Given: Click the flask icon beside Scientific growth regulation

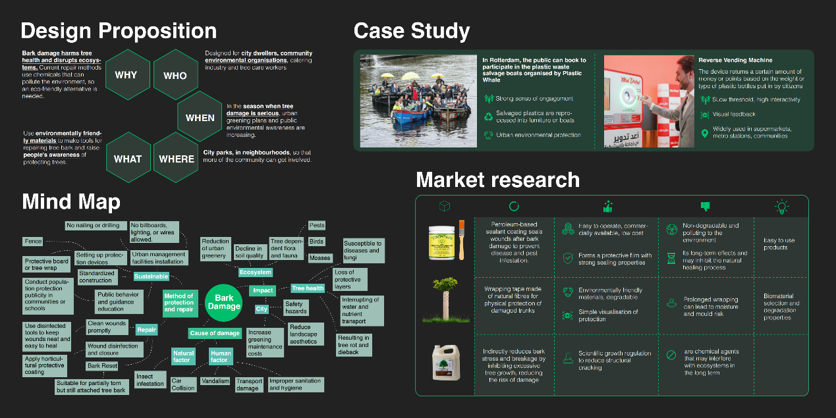Looking at the screenshot, I should 567,357.
